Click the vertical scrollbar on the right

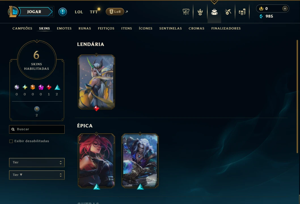pyautogui.click(x=297, y=96)
